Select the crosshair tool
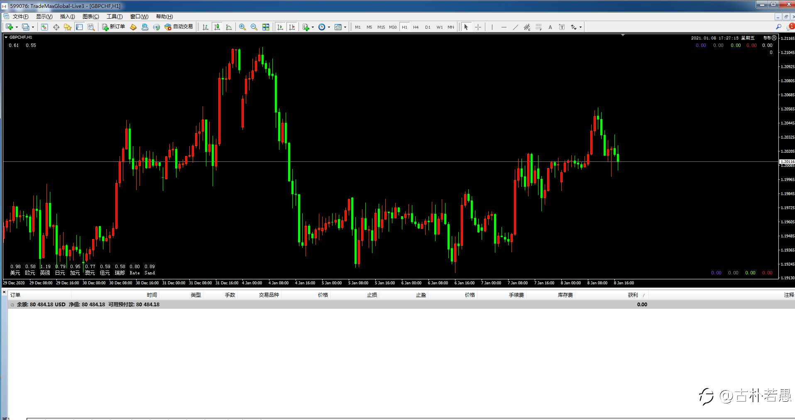Viewport: 795px width, 420px height. coord(478,27)
